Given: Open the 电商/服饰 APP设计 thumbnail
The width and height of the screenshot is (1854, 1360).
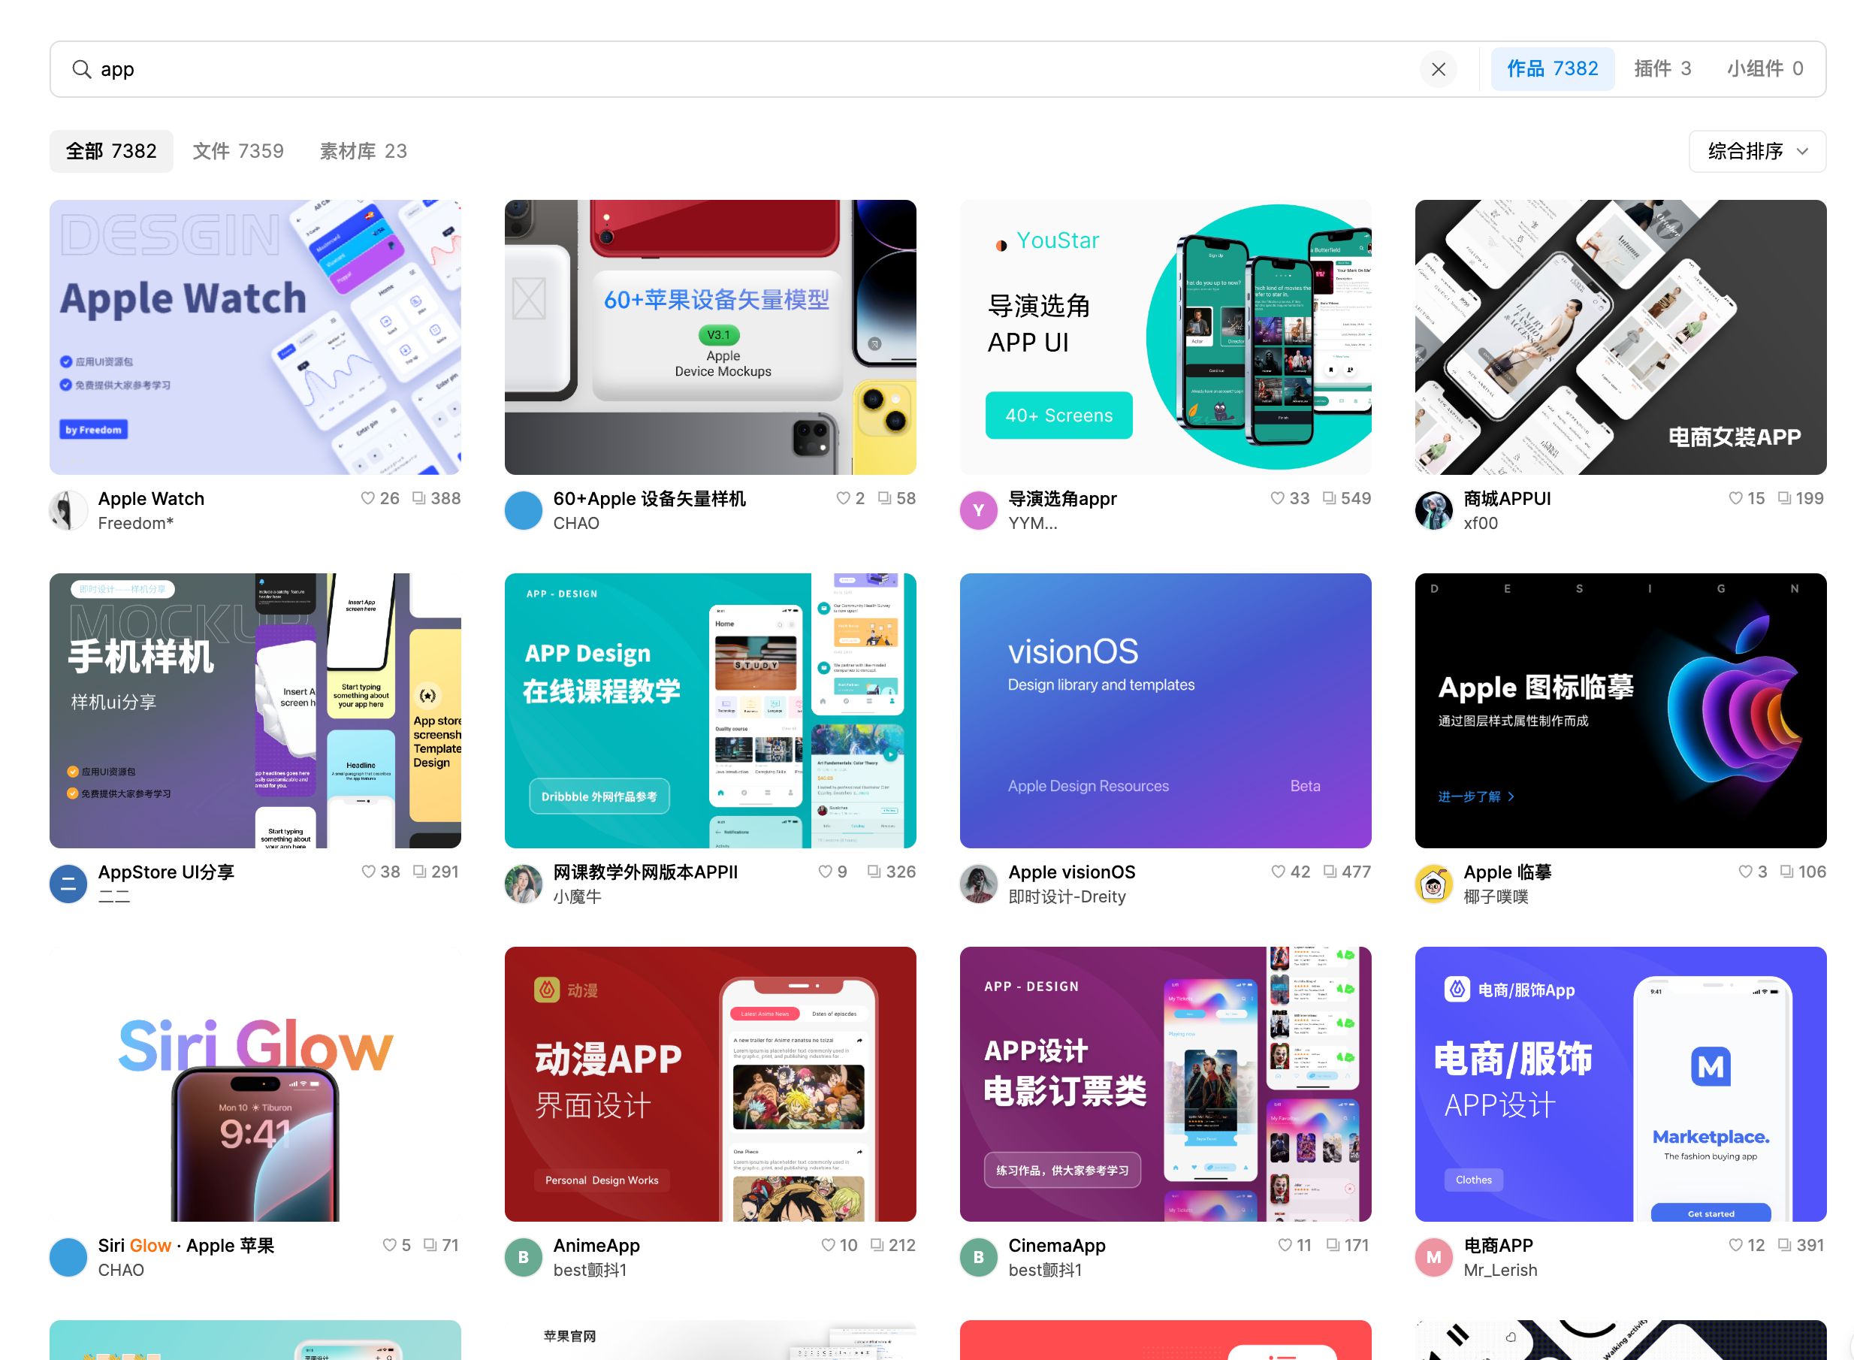Looking at the screenshot, I should pyautogui.click(x=1620, y=1083).
